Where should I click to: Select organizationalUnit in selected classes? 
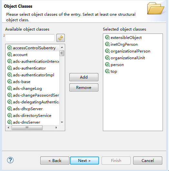tap(128, 58)
